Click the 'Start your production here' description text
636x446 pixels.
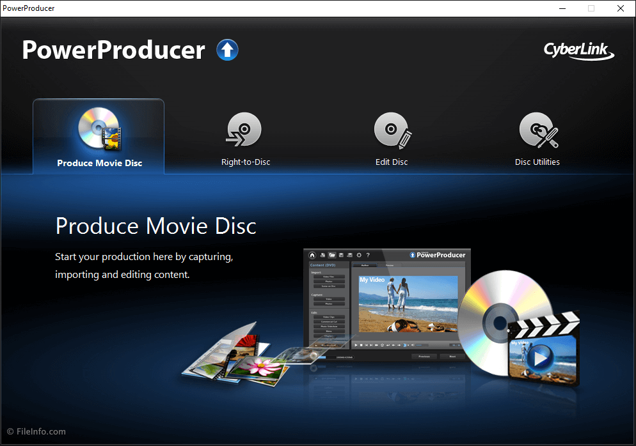(144, 266)
